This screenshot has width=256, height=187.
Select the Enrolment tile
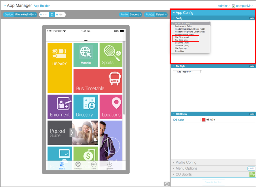coord(60,107)
